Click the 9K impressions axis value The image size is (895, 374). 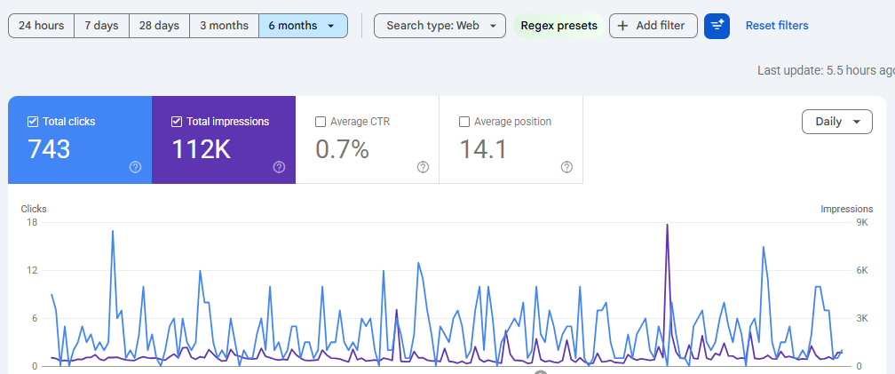(x=862, y=223)
